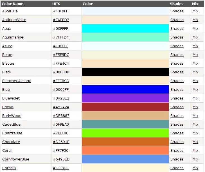
Task: Follow the #DEB887 hex link
Action: pos(61,116)
